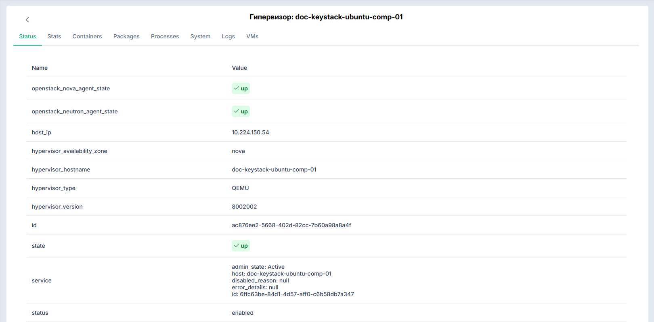This screenshot has height=322, width=654.
Task: Click the enabled status value
Action: (243, 313)
